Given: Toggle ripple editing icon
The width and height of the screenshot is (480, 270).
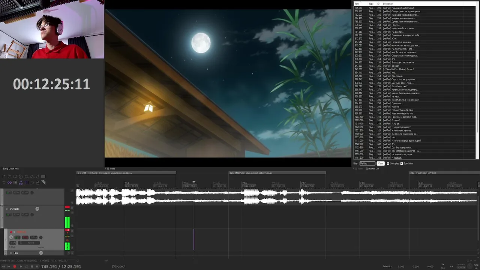Looking at the screenshot, I should point(15,183).
